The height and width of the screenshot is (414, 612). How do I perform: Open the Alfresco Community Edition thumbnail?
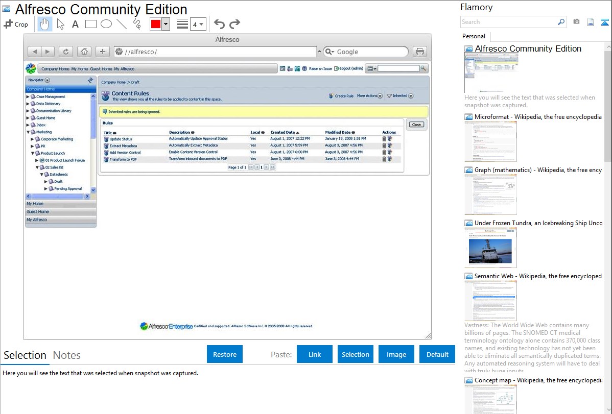click(x=491, y=72)
